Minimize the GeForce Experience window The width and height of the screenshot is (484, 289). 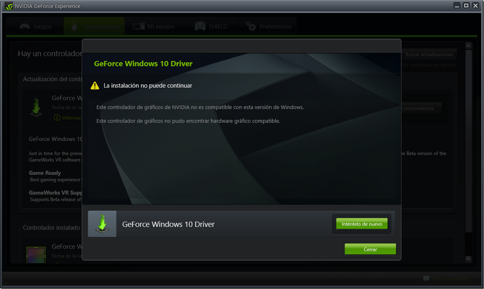pyautogui.click(x=457, y=6)
